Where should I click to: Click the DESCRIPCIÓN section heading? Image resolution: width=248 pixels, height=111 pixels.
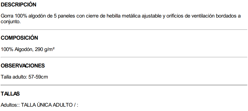point(18,5)
